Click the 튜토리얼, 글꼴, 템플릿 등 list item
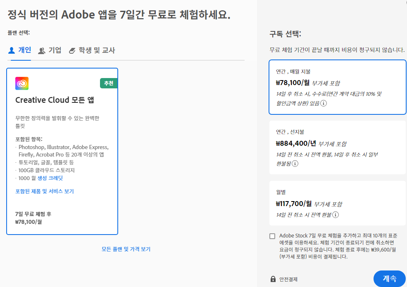The image size is (407, 287). 46,162
